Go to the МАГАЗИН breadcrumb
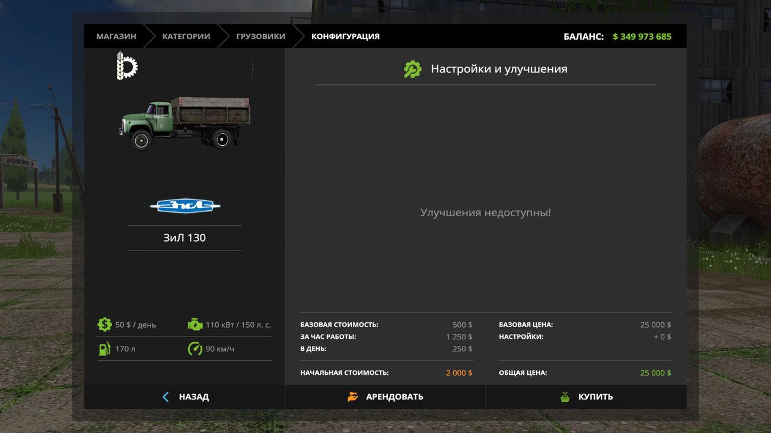Image resolution: width=771 pixels, height=433 pixels. coord(116,37)
